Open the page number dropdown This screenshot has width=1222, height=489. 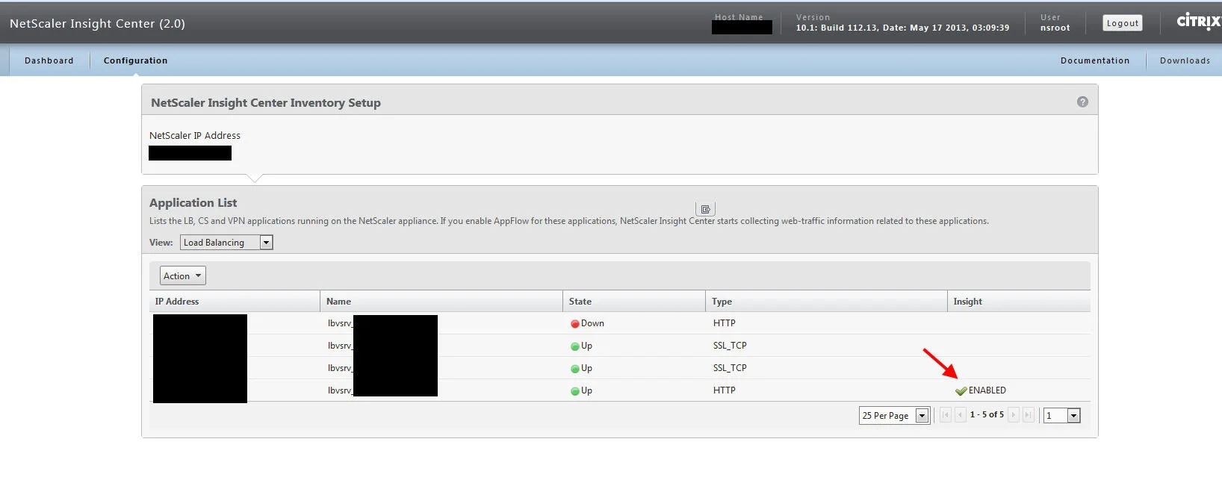coord(1062,416)
